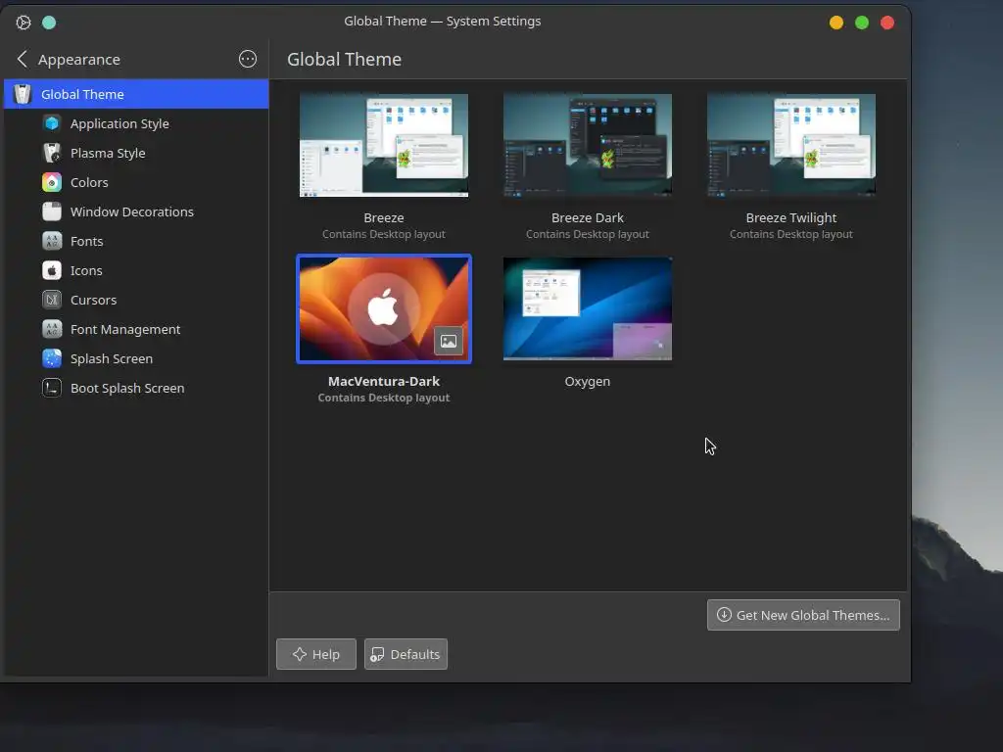Screen dimensions: 1003x752
Task: Open Application Style settings
Action: point(136,123)
